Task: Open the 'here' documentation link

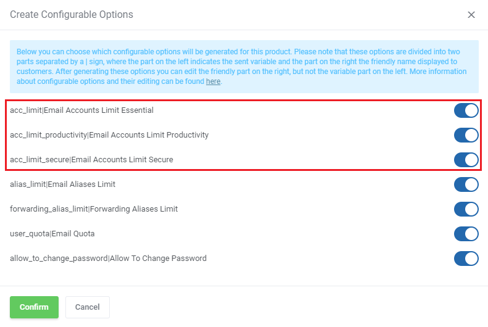Action: [x=213, y=81]
